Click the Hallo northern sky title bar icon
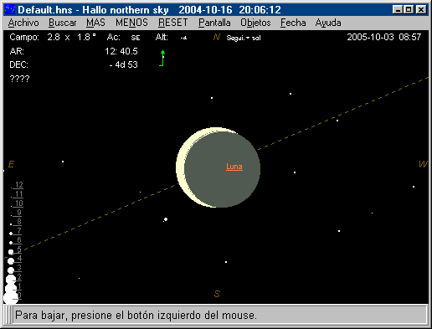This screenshot has height=329, width=432. tap(10, 10)
